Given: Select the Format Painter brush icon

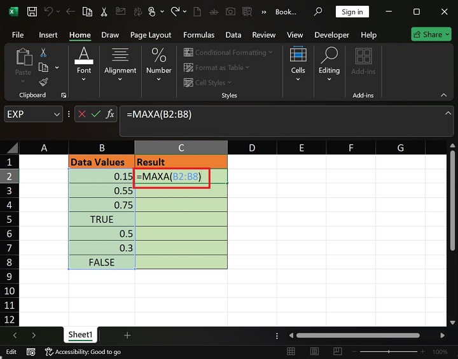Looking at the screenshot, I should 43,81.
